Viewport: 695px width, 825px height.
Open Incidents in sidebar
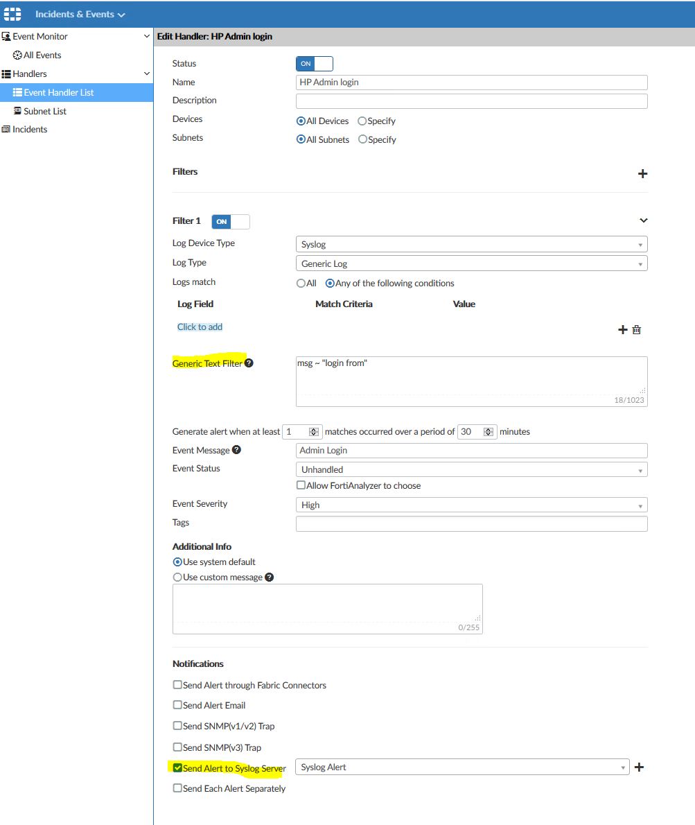click(x=29, y=130)
